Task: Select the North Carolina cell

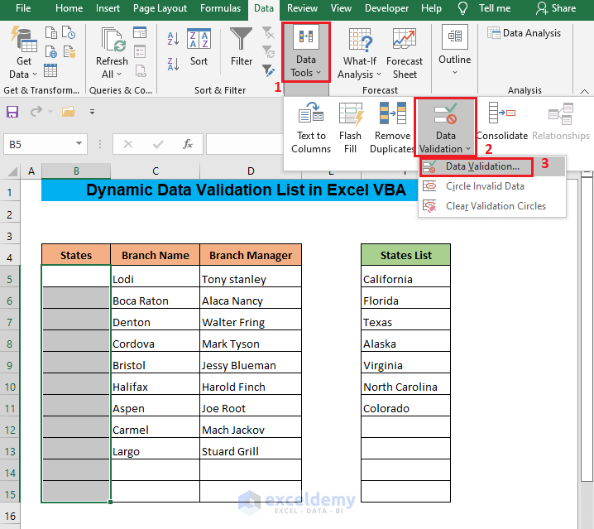Action: 405,384
